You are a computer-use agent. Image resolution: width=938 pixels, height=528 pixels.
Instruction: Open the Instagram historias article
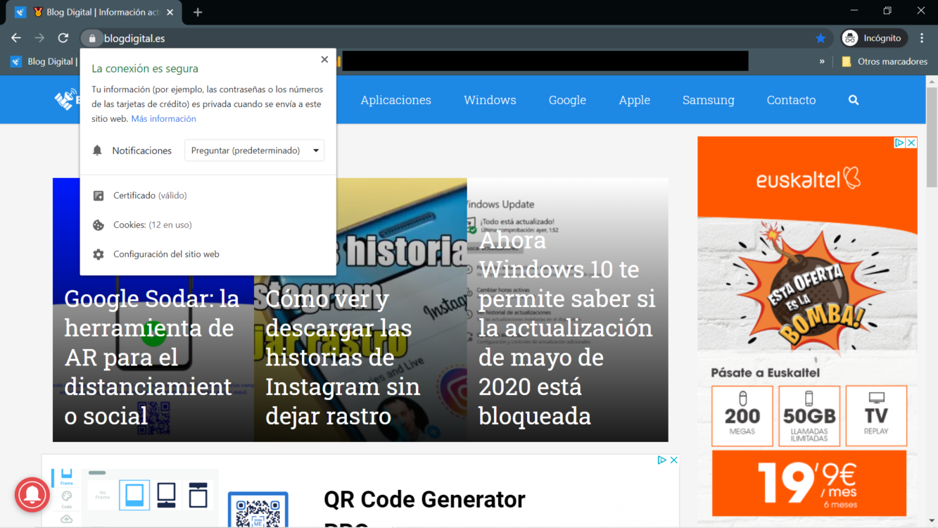(x=343, y=357)
